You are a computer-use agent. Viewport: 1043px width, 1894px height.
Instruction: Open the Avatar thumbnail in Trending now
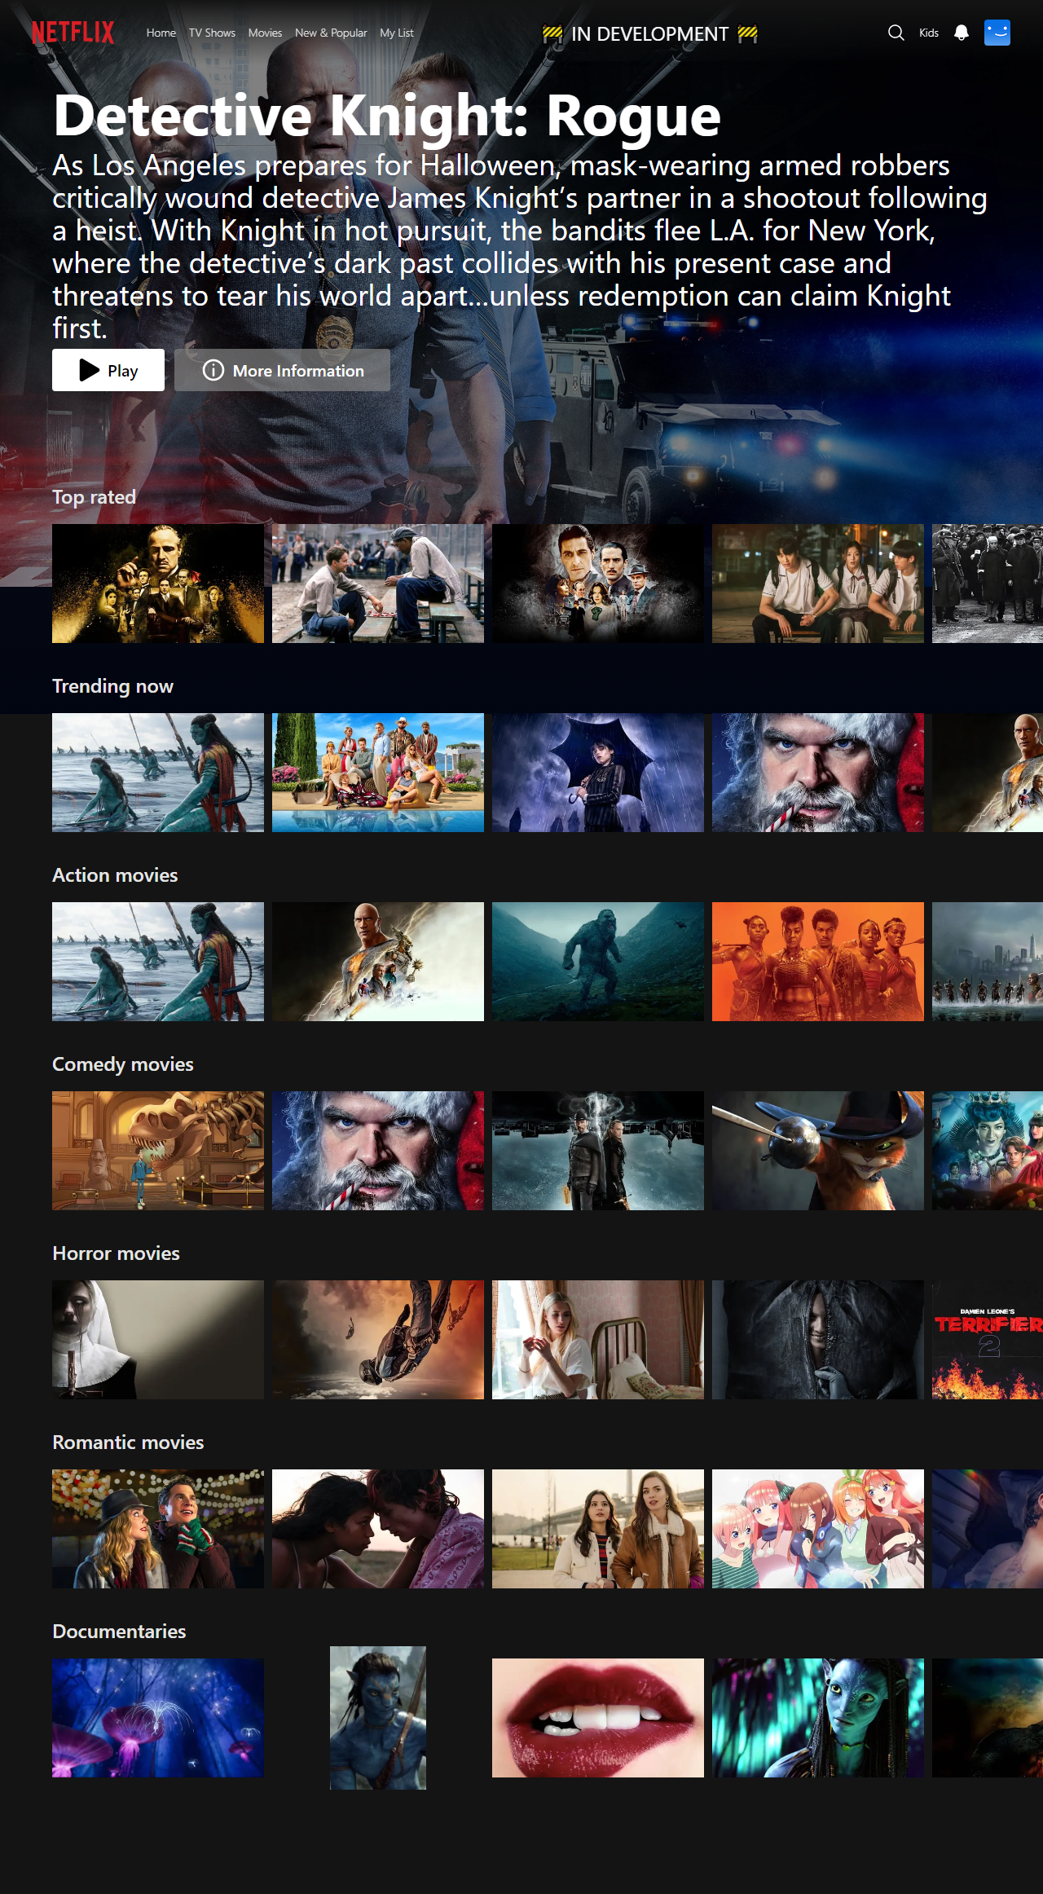pos(158,773)
